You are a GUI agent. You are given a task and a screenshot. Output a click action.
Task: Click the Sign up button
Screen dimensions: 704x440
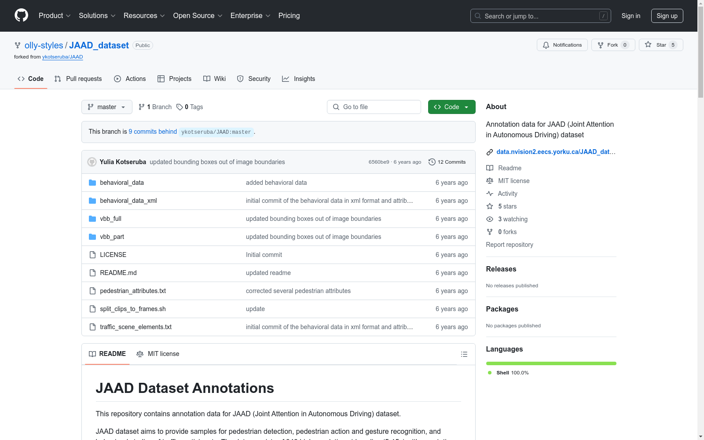click(x=667, y=16)
